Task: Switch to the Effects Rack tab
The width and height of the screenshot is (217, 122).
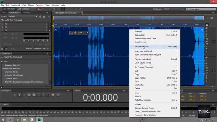Action: [14, 13]
